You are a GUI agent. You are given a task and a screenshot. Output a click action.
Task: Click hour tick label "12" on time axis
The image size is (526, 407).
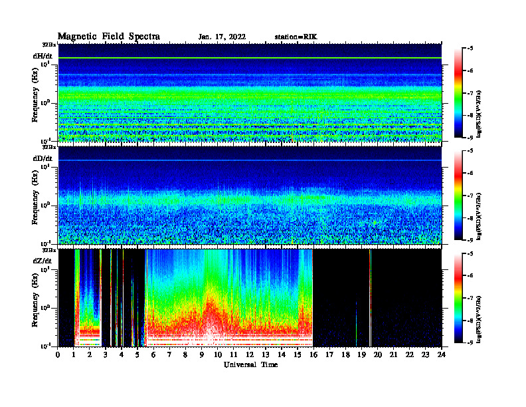click(250, 354)
